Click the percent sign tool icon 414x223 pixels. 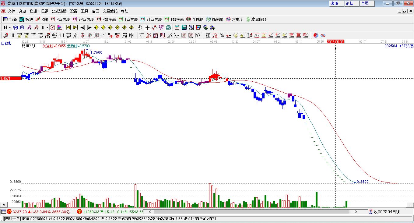(x=222, y=35)
